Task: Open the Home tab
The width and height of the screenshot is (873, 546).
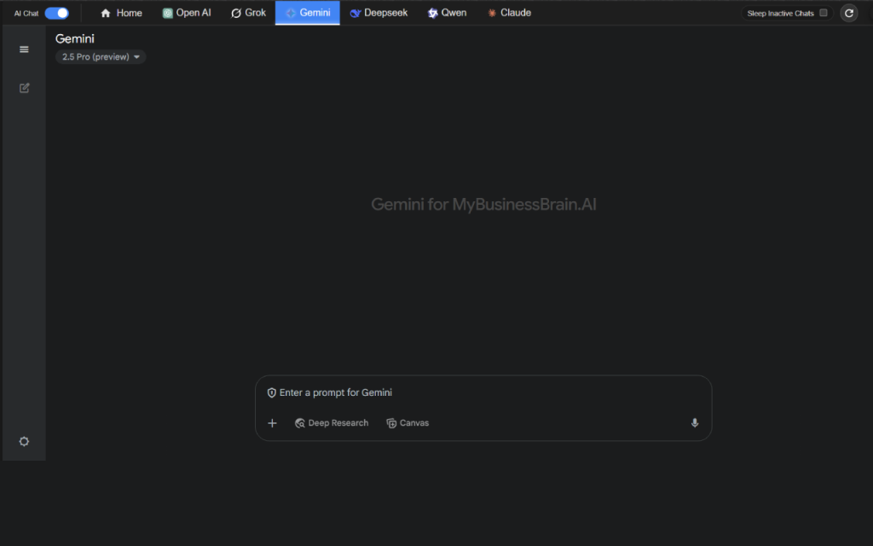Action: [121, 13]
